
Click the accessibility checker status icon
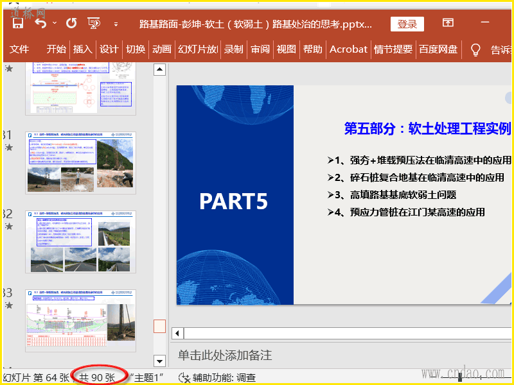click(x=184, y=378)
